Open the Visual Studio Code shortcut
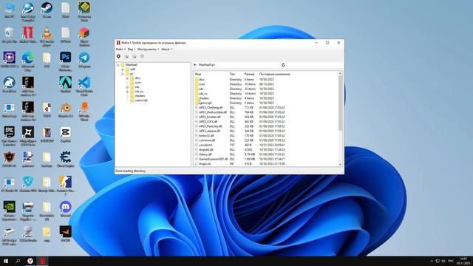Viewport: 473px width, 266px height. click(x=84, y=86)
